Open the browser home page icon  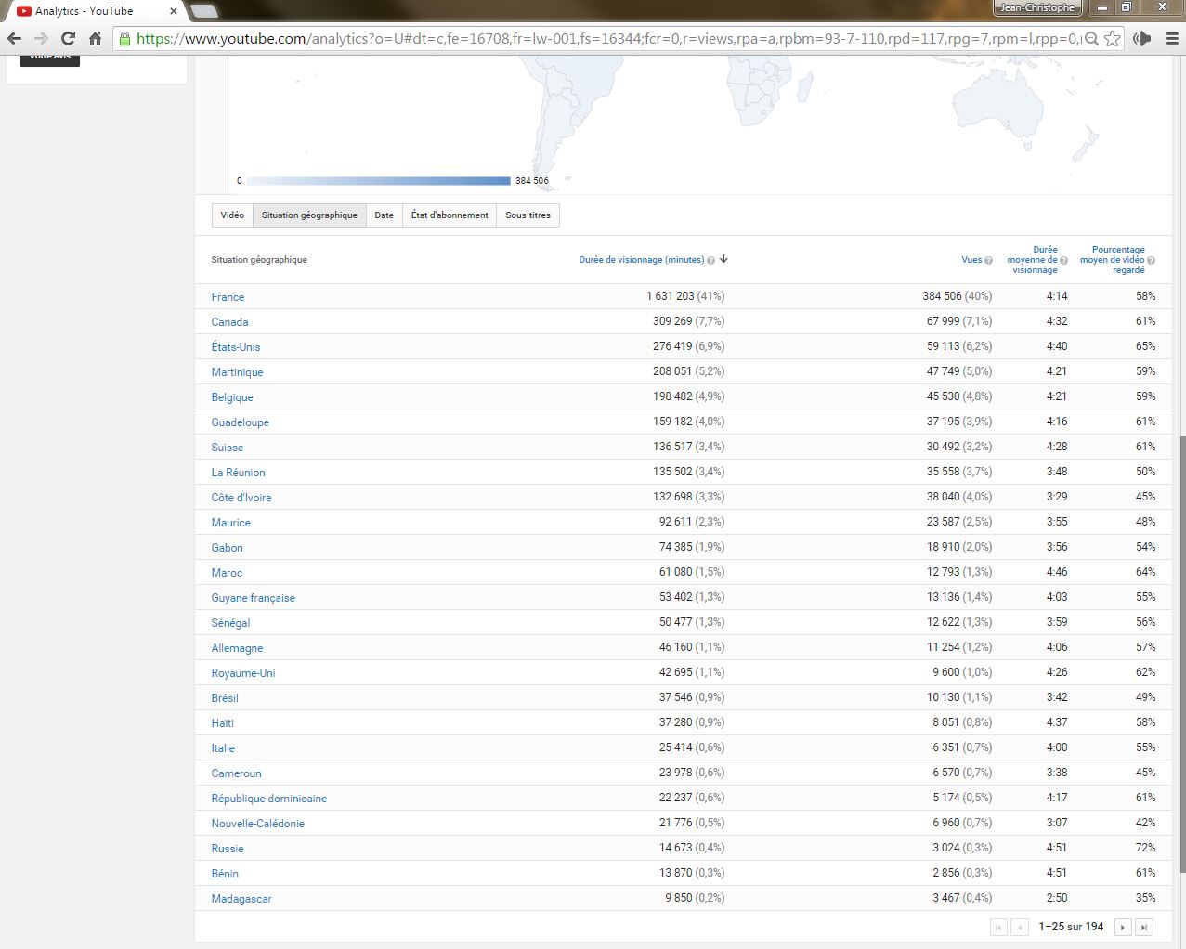click(x=95, y=38)
